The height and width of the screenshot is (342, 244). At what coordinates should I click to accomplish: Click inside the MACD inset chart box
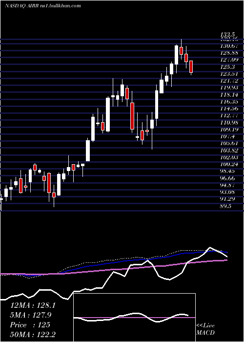coord(134,318)
